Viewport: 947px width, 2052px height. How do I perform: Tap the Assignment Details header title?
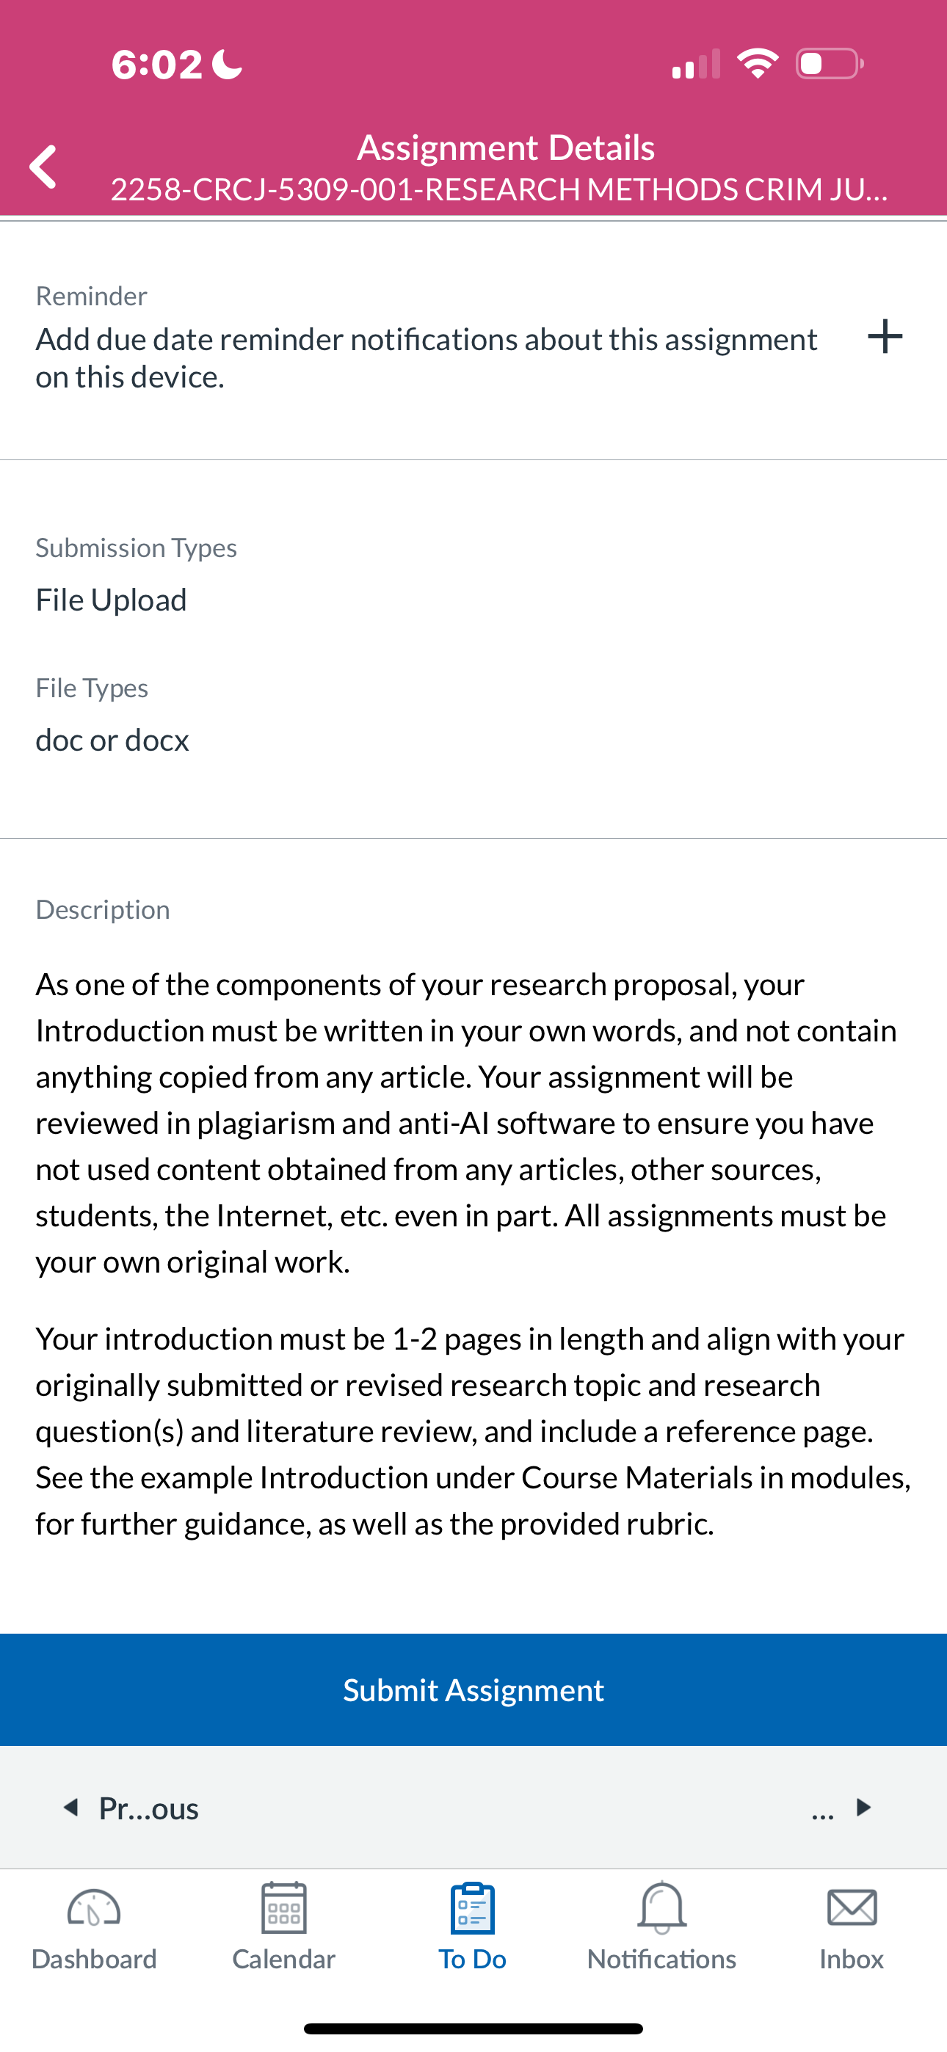pos(505,148)
